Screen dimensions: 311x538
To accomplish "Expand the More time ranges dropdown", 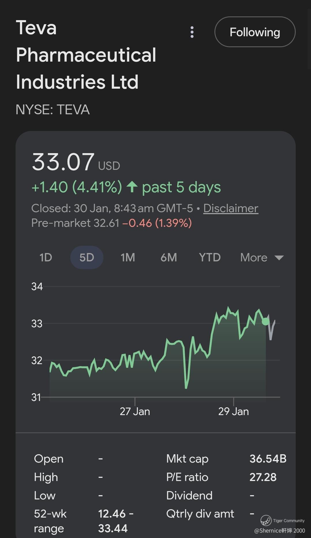I will pos(254,257).
